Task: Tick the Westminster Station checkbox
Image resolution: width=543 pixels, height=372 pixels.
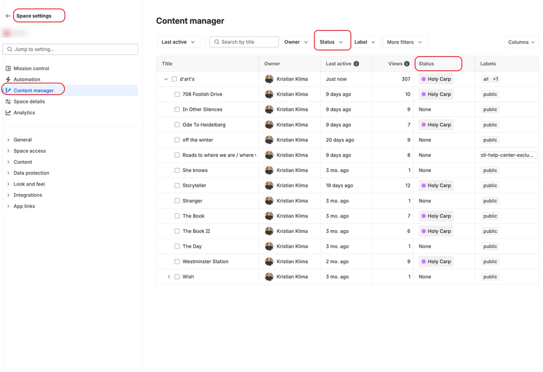Action: pos(177,262)
